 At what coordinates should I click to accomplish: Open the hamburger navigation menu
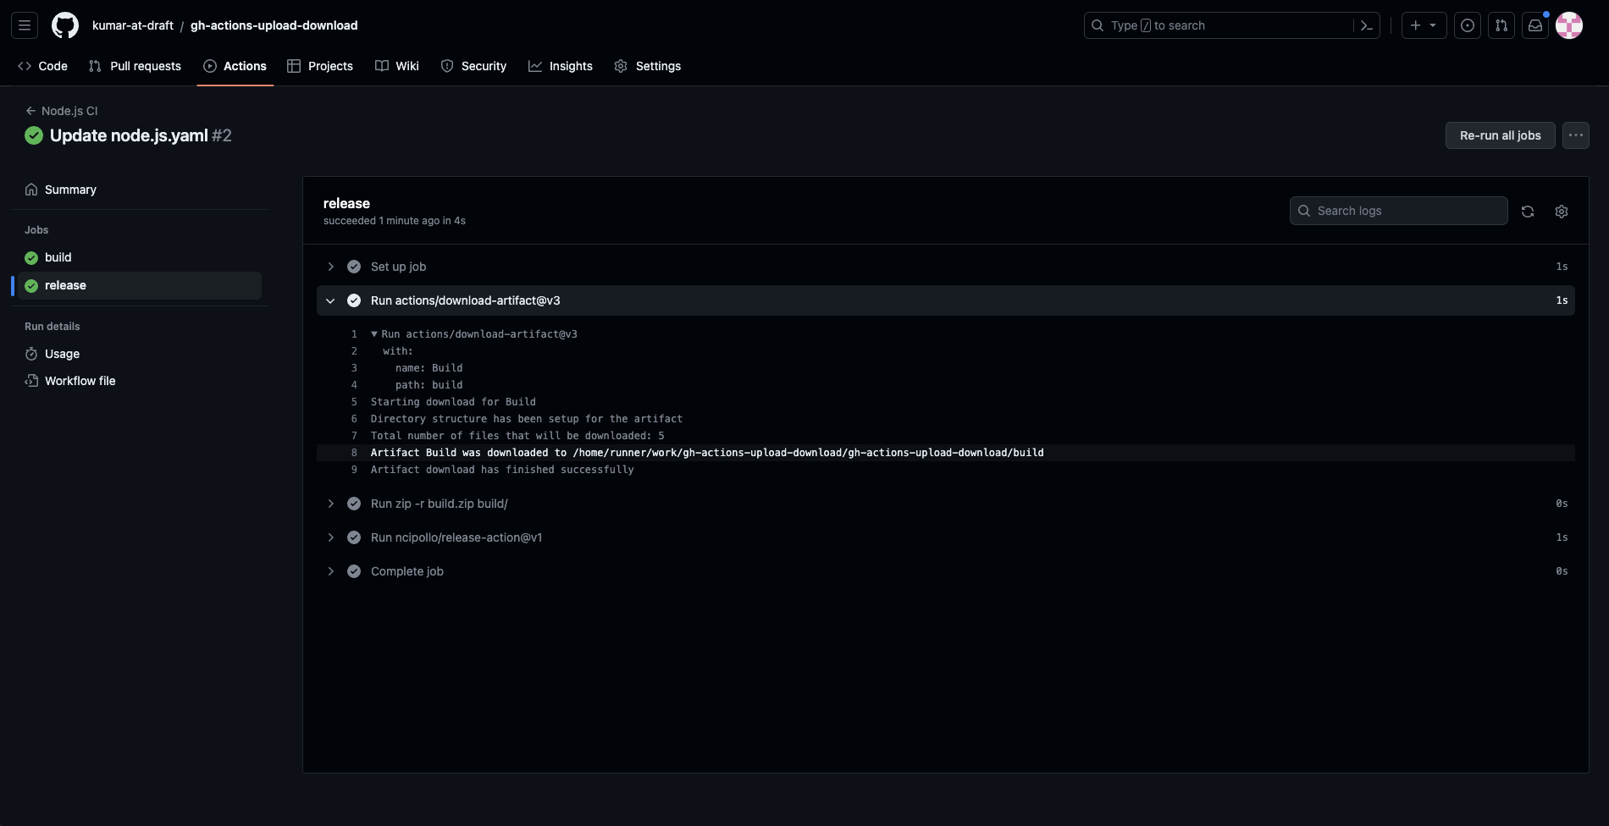(25, 25)
